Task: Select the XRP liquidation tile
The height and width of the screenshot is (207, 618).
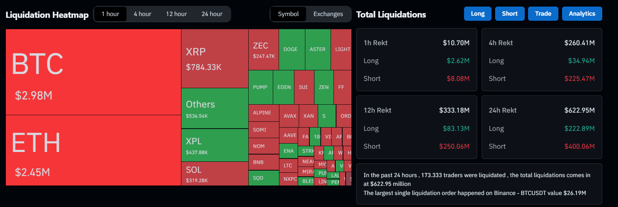Action: tap(215, 58)
